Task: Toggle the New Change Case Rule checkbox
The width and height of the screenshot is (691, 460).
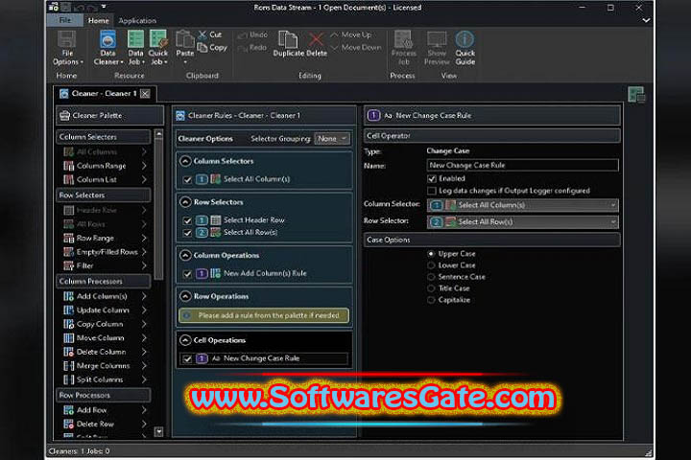Action: (187, 358)
